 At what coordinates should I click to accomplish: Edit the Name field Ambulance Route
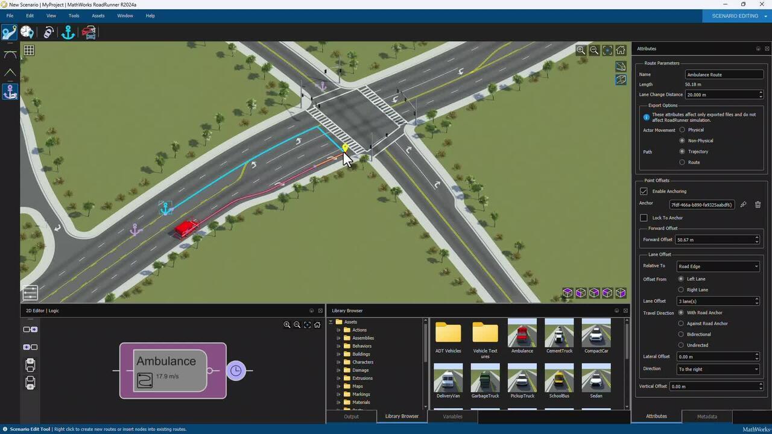(x=724, y=74)
